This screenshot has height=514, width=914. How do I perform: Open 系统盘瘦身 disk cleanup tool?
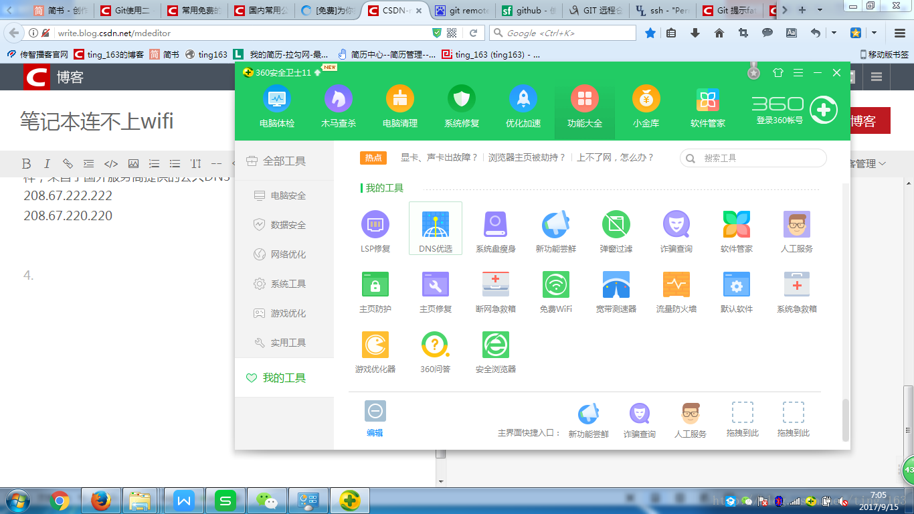point(496,230)
